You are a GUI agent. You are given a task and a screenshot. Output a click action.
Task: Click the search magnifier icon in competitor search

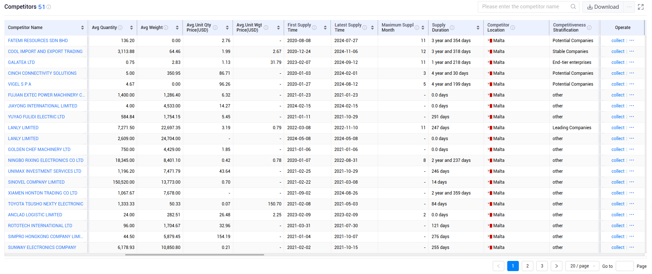tap(573, 7)
